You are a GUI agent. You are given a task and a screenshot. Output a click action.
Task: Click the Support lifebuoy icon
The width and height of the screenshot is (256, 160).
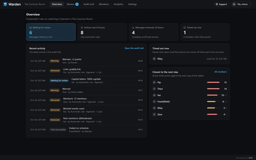click(217, 4)
